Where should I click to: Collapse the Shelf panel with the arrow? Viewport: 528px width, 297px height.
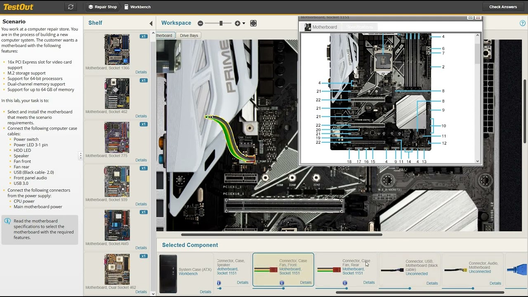tap(151, 24)
